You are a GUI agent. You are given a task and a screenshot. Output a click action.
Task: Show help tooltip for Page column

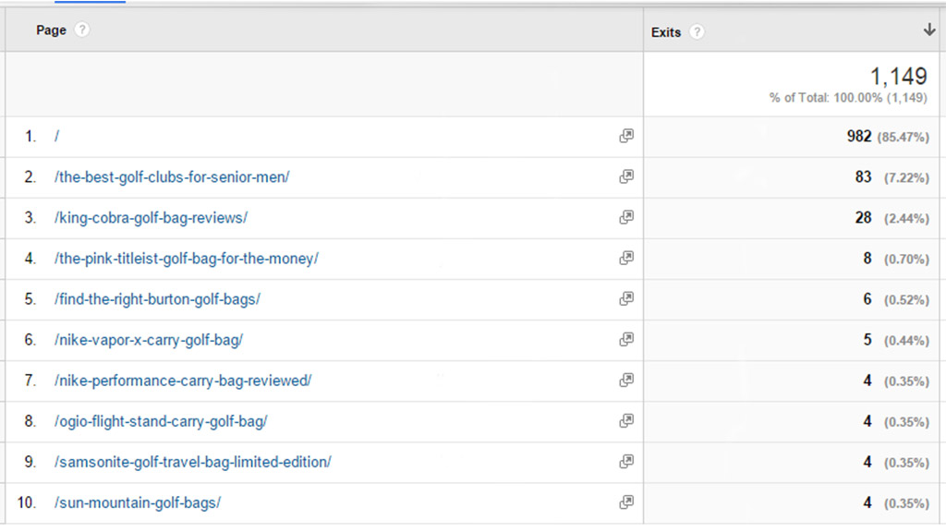click(82, 30)
